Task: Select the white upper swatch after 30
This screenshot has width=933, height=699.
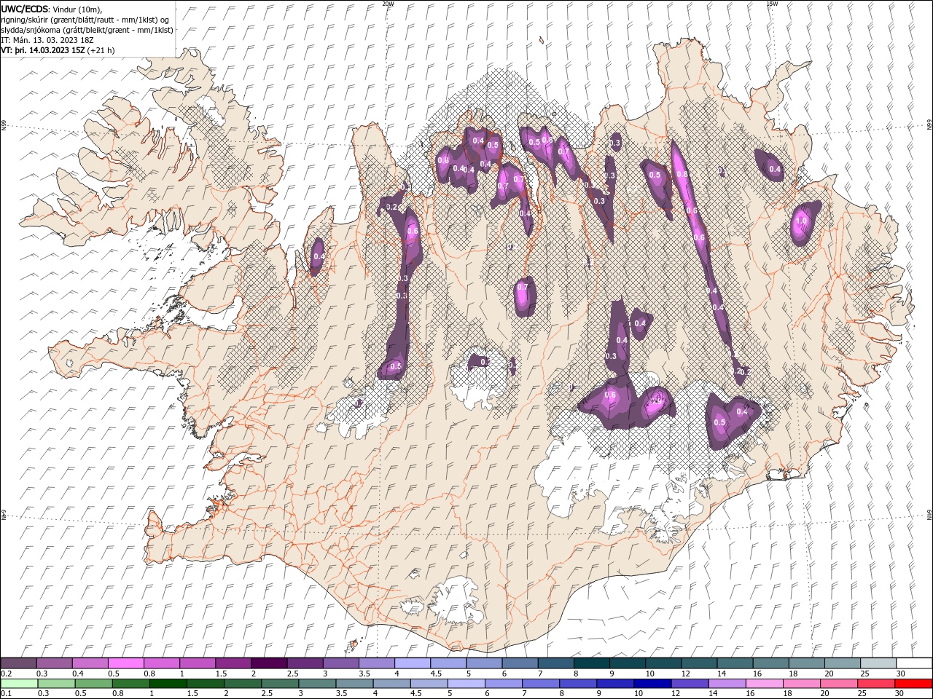Action: point(914,663)
